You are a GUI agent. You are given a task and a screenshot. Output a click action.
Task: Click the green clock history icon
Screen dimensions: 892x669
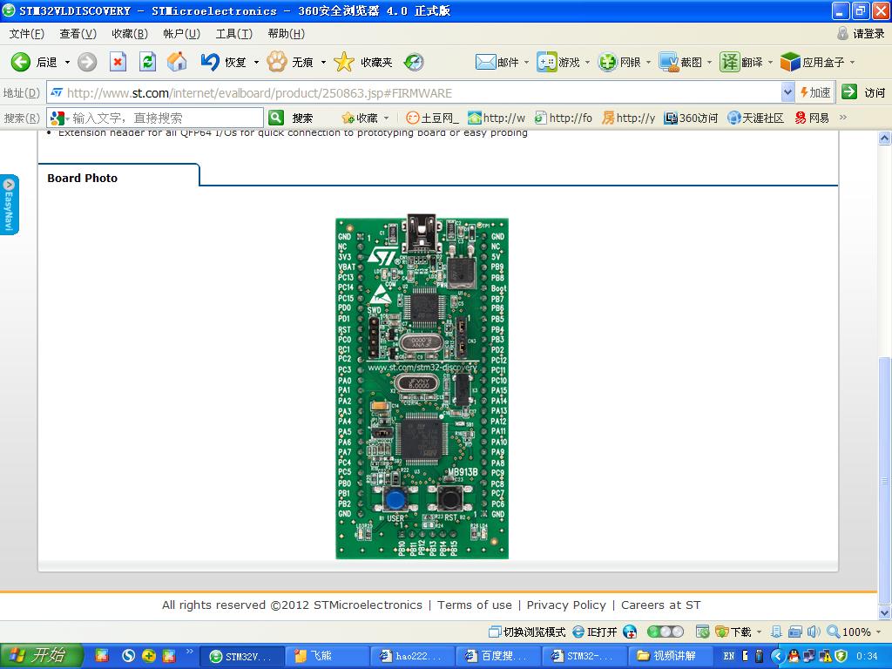[414, 62]
